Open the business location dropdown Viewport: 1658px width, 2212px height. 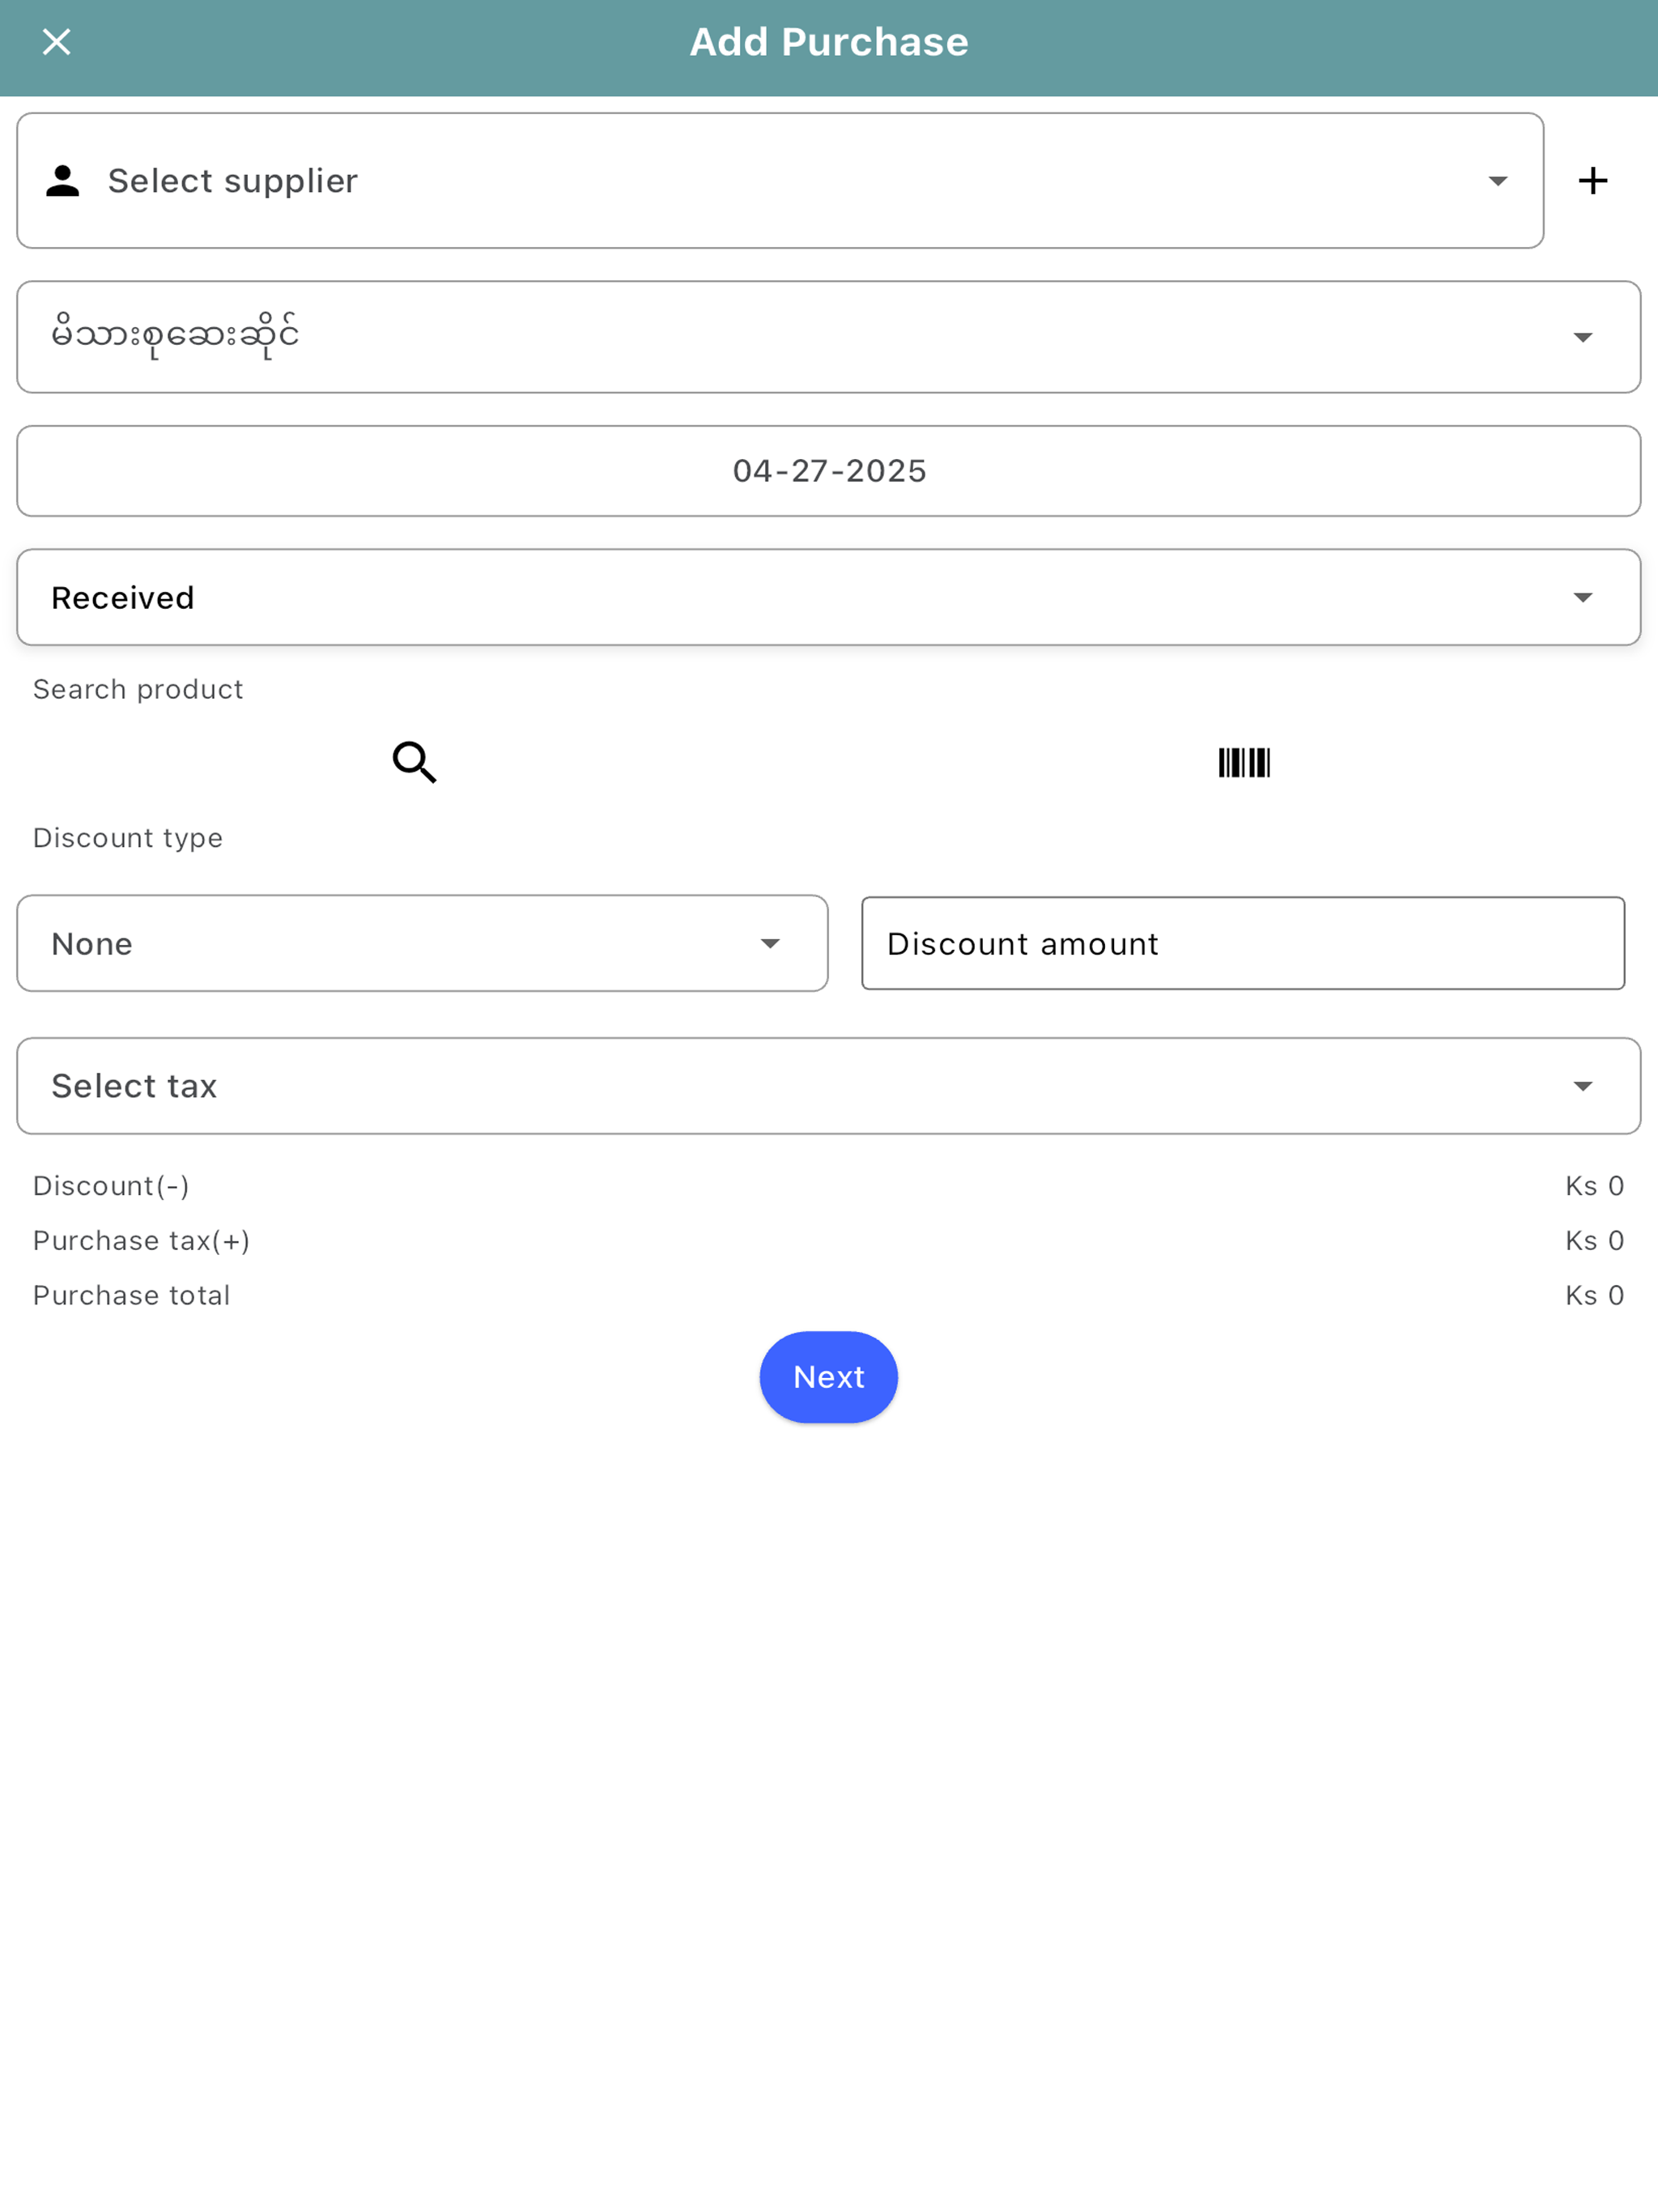(829, 337)
